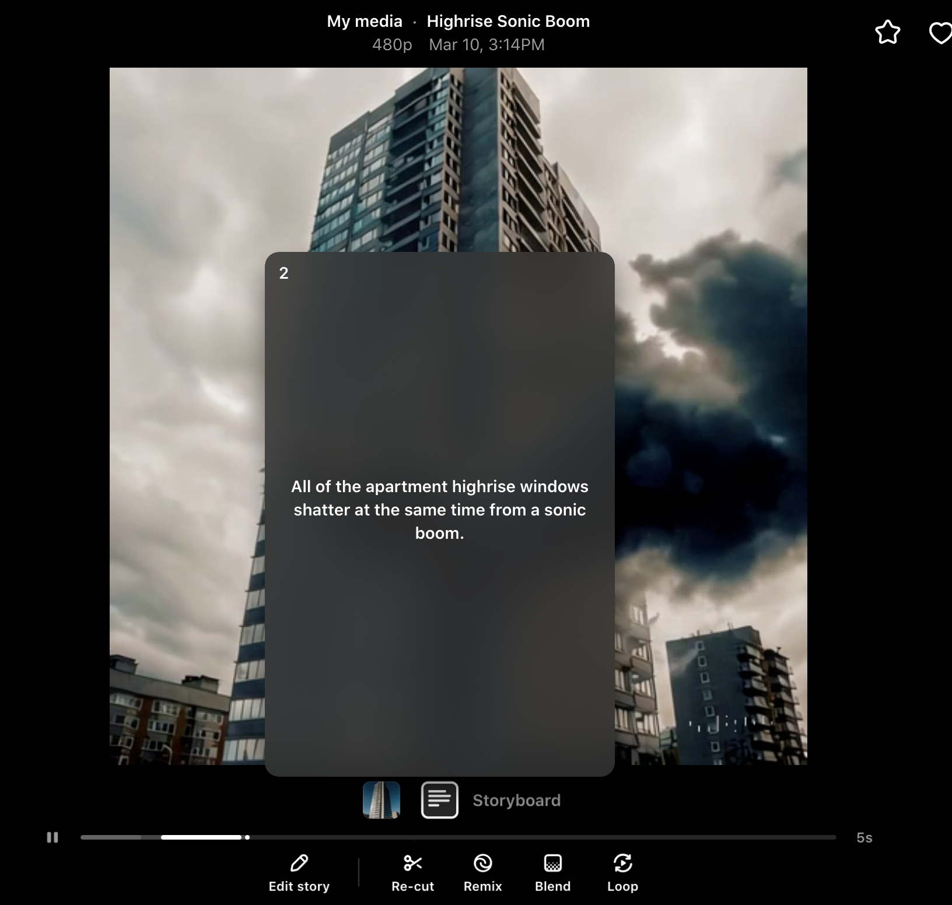Favorite the video with the star icon

(x=888, y=32)
